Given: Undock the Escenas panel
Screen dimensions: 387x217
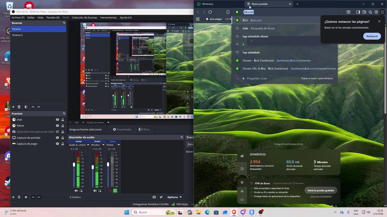Looking at the screenshot, I should coord(64,23).
